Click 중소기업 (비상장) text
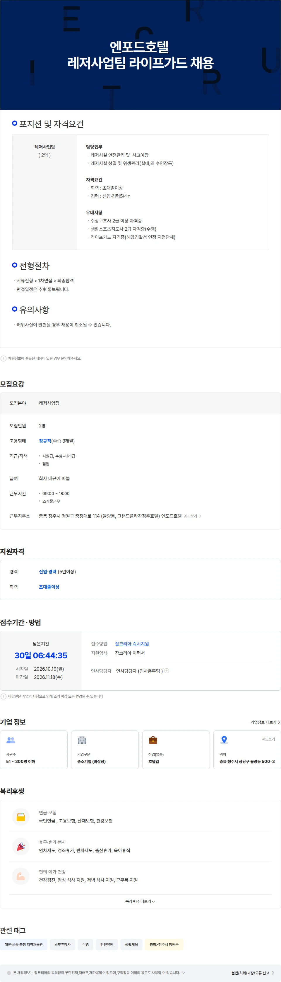The height and width of the screenshot is (982, 281). tap(91, 762)
